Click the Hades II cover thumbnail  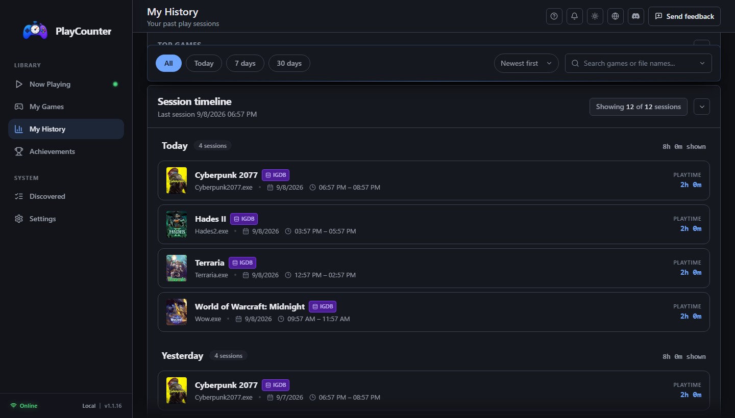177,224
